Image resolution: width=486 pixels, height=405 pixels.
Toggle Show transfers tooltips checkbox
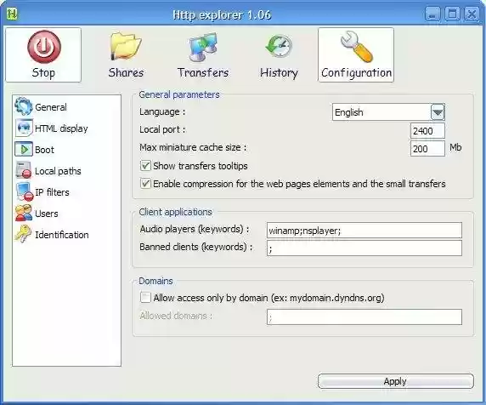click(145, 166)
